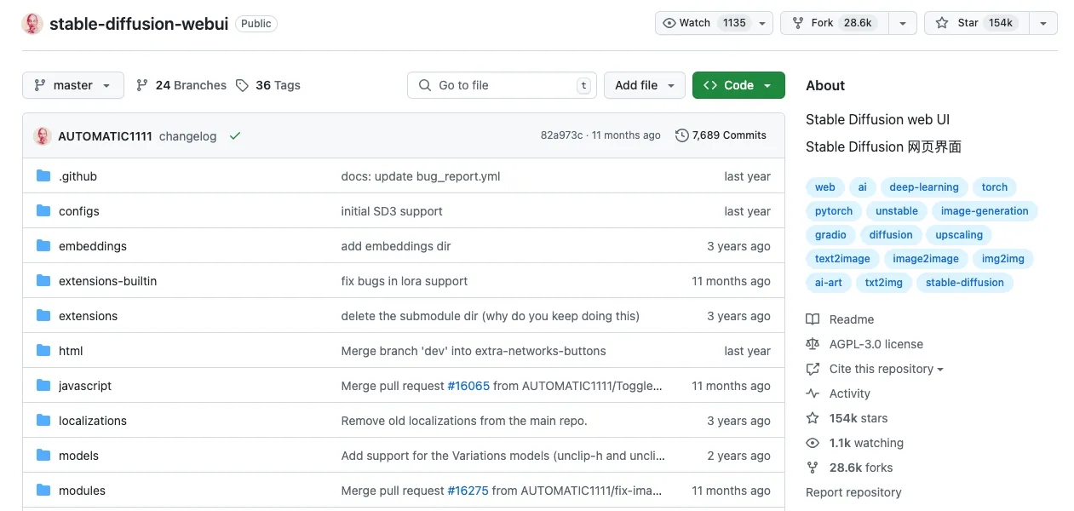The height and width of the screenshot is (511, 1074).
Task: Focus the Go to file search field
Action: click(x=503, y=85)
